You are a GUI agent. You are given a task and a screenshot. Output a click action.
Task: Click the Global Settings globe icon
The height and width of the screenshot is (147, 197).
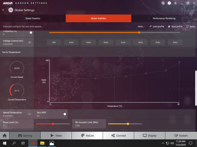pos(11,10)
